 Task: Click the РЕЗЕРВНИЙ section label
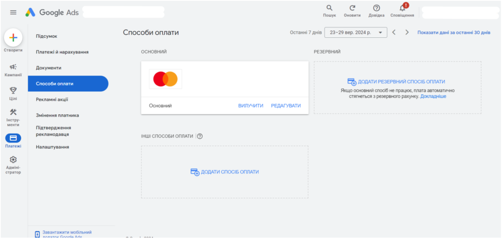click(x=327, y=52)
